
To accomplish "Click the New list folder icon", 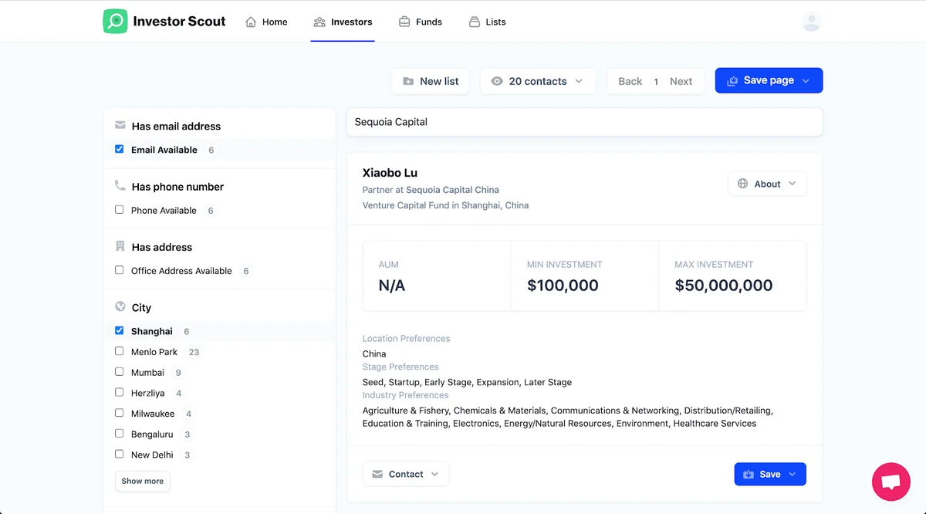I will point(408,81).
